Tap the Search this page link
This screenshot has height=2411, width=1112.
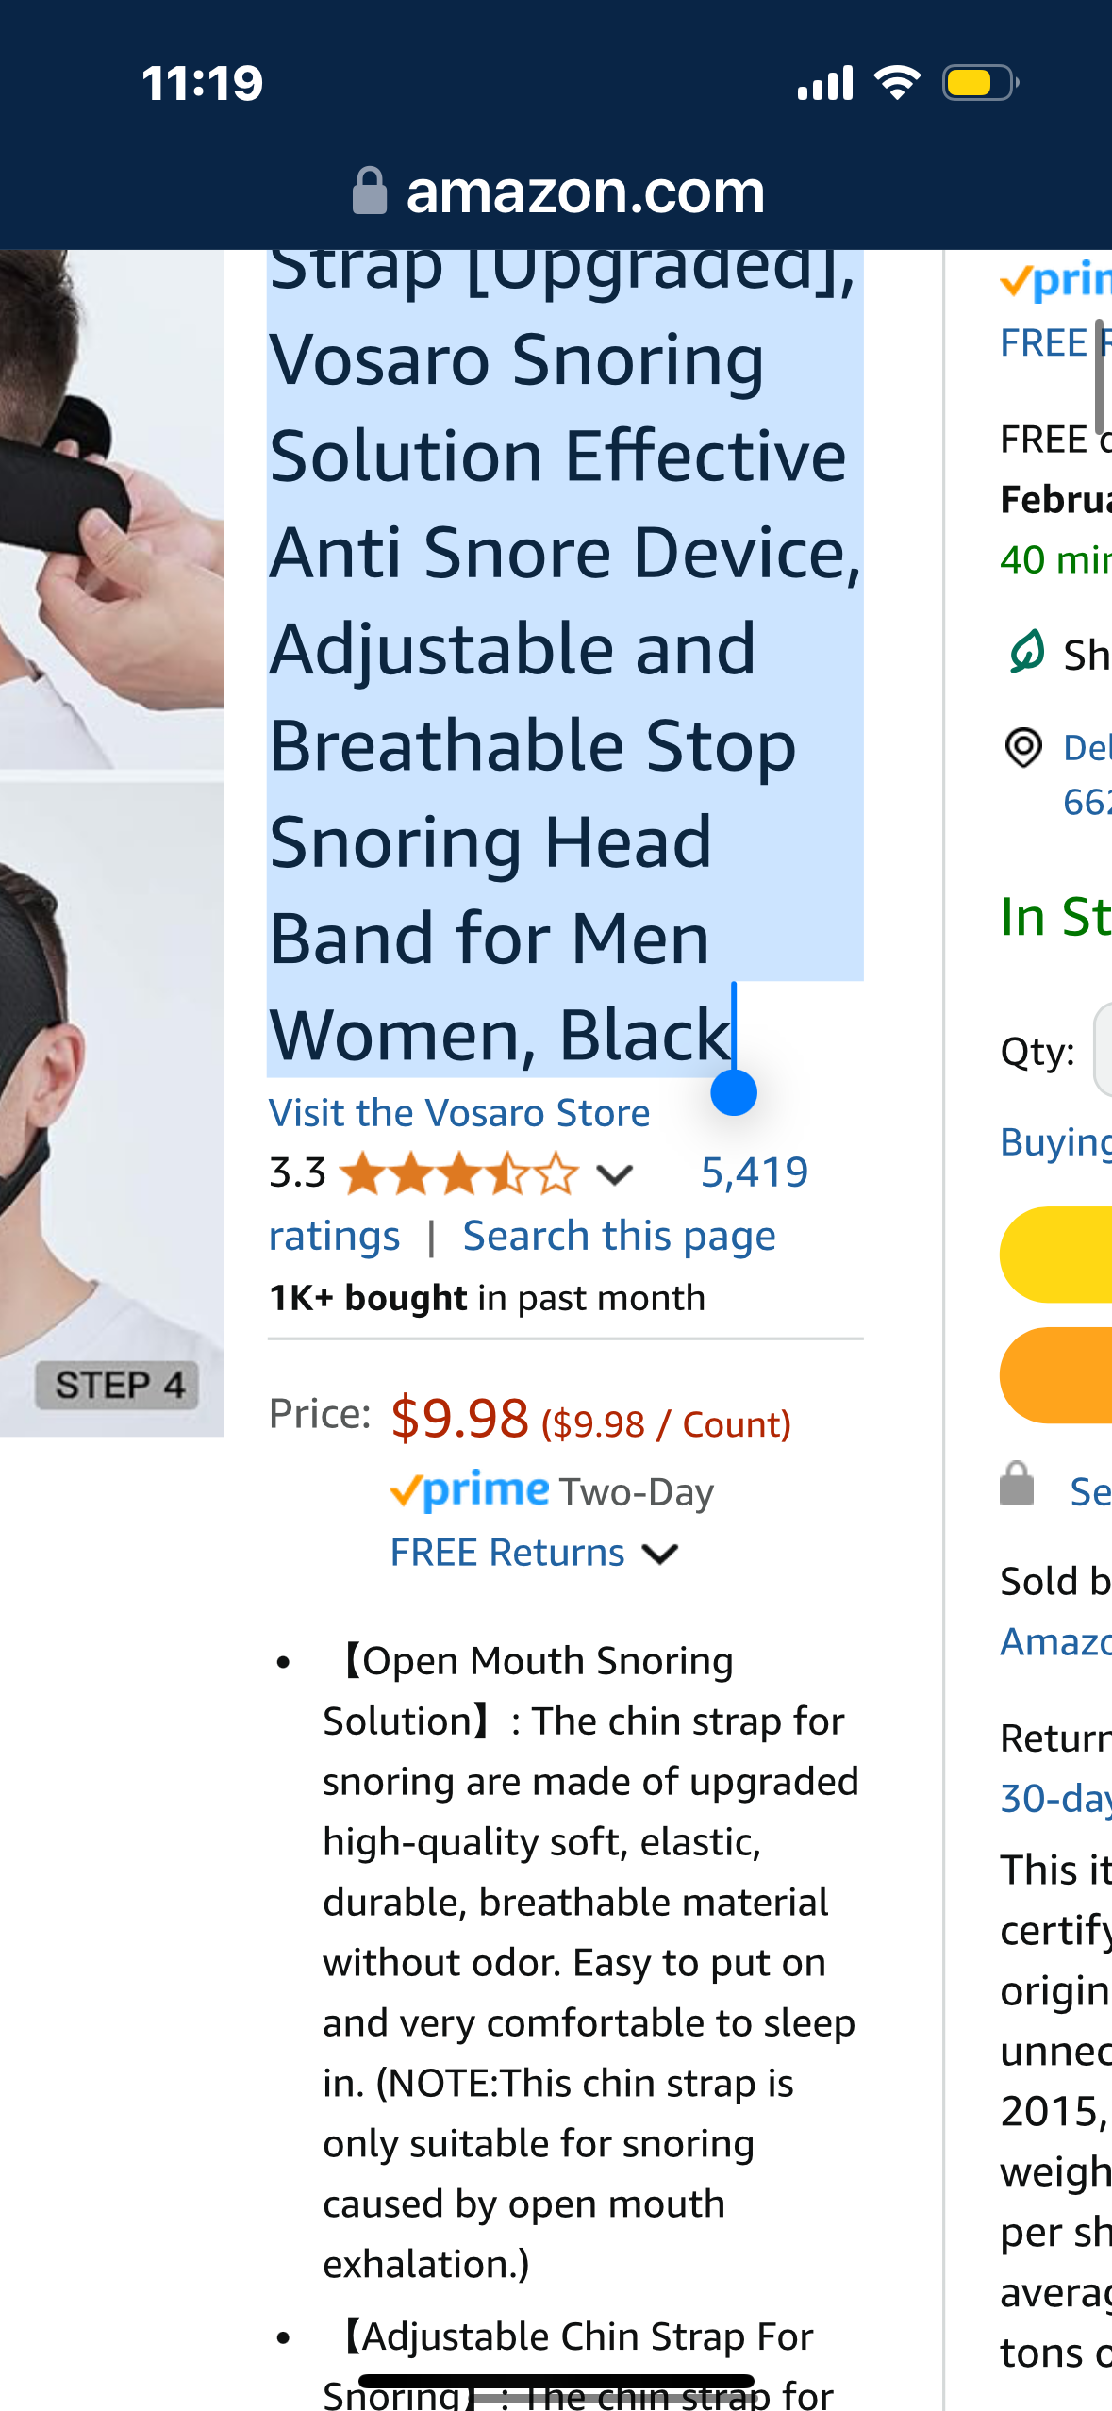[619, 1236]
